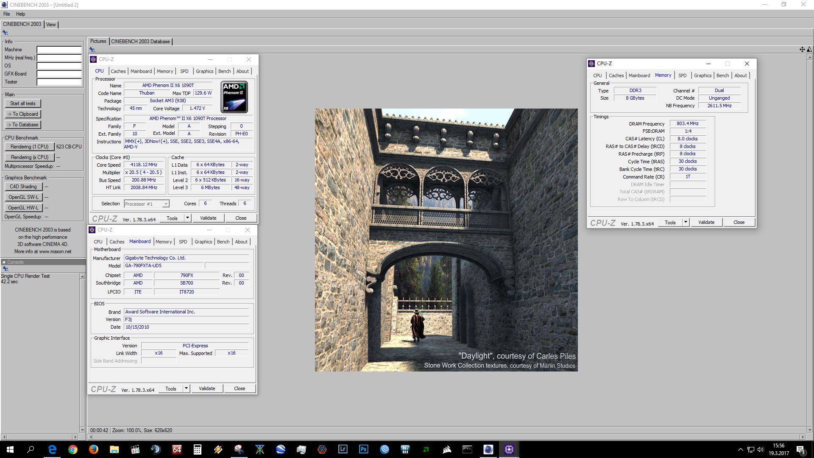Click the move/pan crosshair icon in picture viewer
Viewport: 814px width, 458px height.
[802, 50]
